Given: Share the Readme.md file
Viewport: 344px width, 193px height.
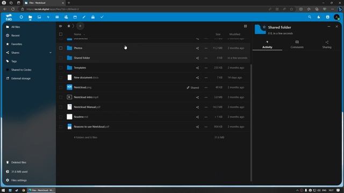Looking at the screenshot, I should coord(197,117).
